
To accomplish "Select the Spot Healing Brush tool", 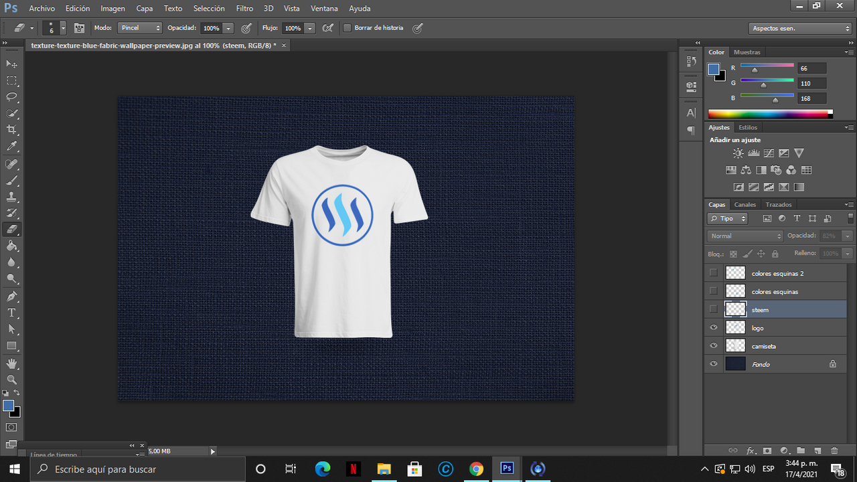I will point(12,164).
